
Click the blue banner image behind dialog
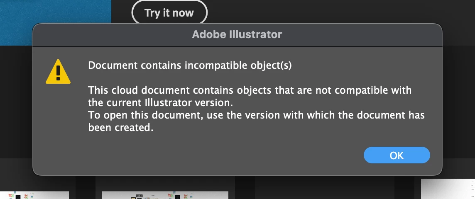[56, 12]
